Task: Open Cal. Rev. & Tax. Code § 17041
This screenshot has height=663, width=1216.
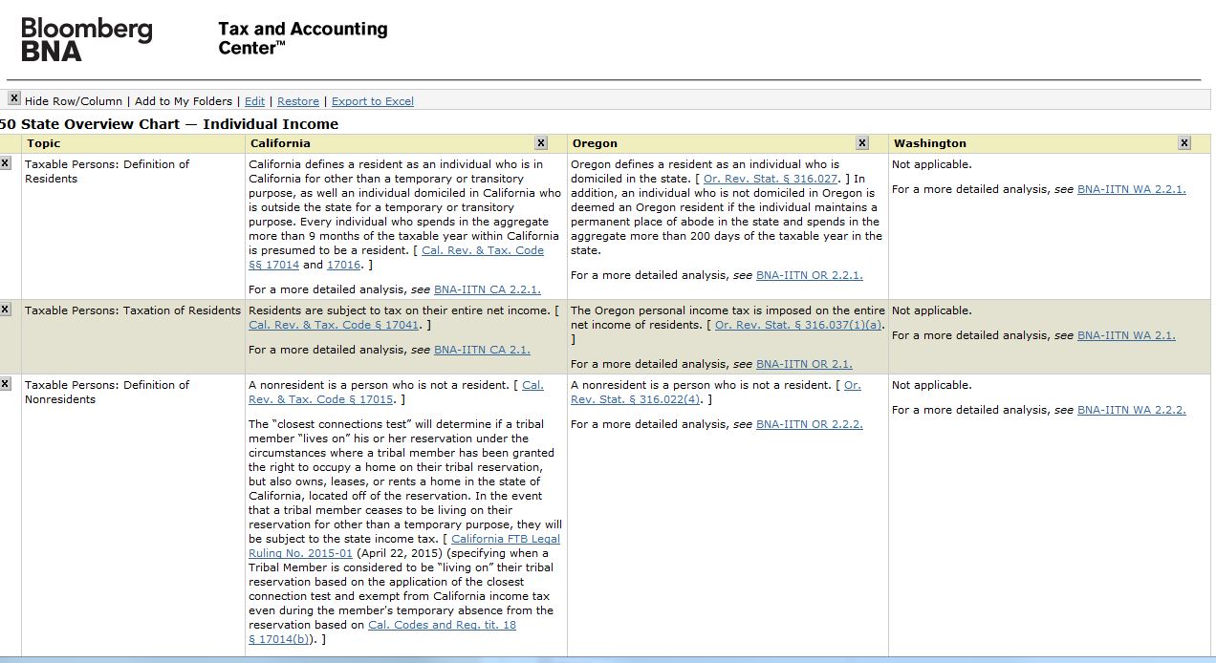Action: coord(332,324)
